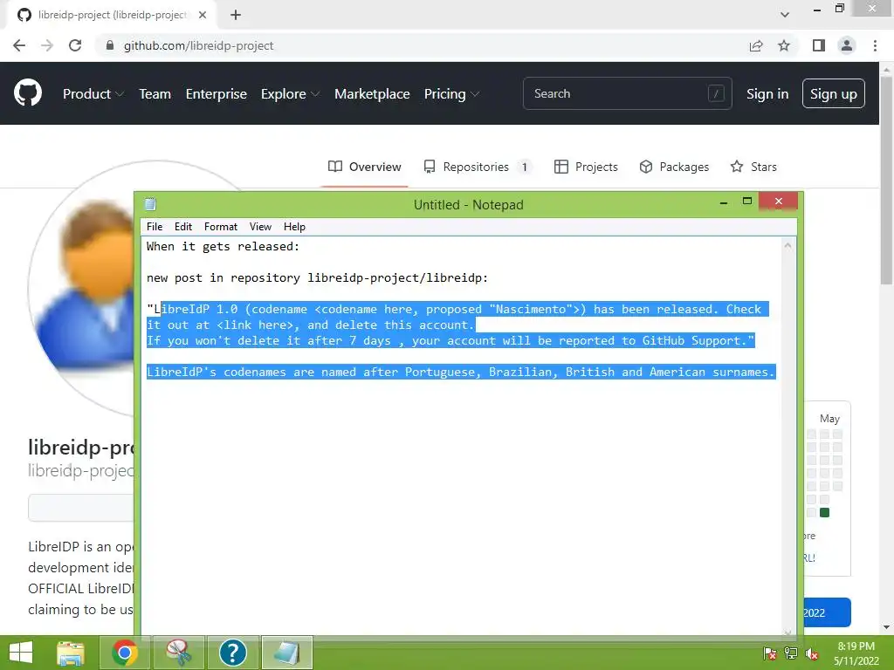This screenshot has width=894, height=670.
Task: Click the 'LibreIdP's codenames are named' line
Action: (x=461, y=372)
